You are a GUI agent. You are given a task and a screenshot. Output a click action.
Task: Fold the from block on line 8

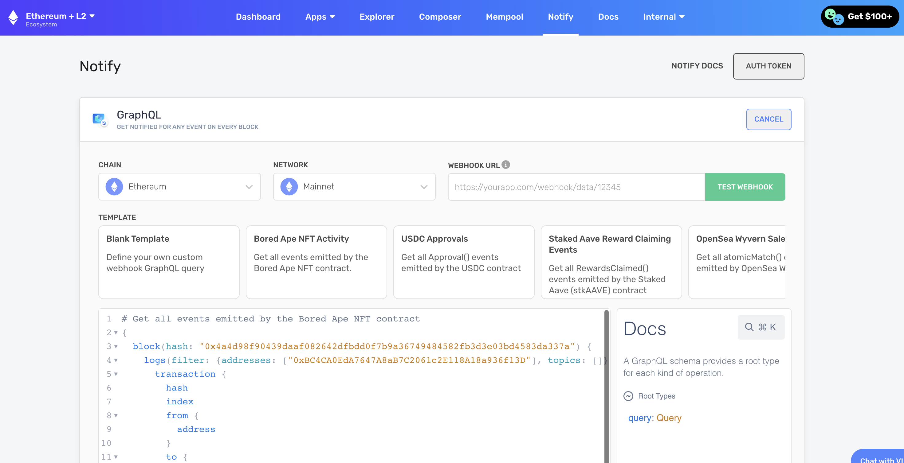coord(116,416)
